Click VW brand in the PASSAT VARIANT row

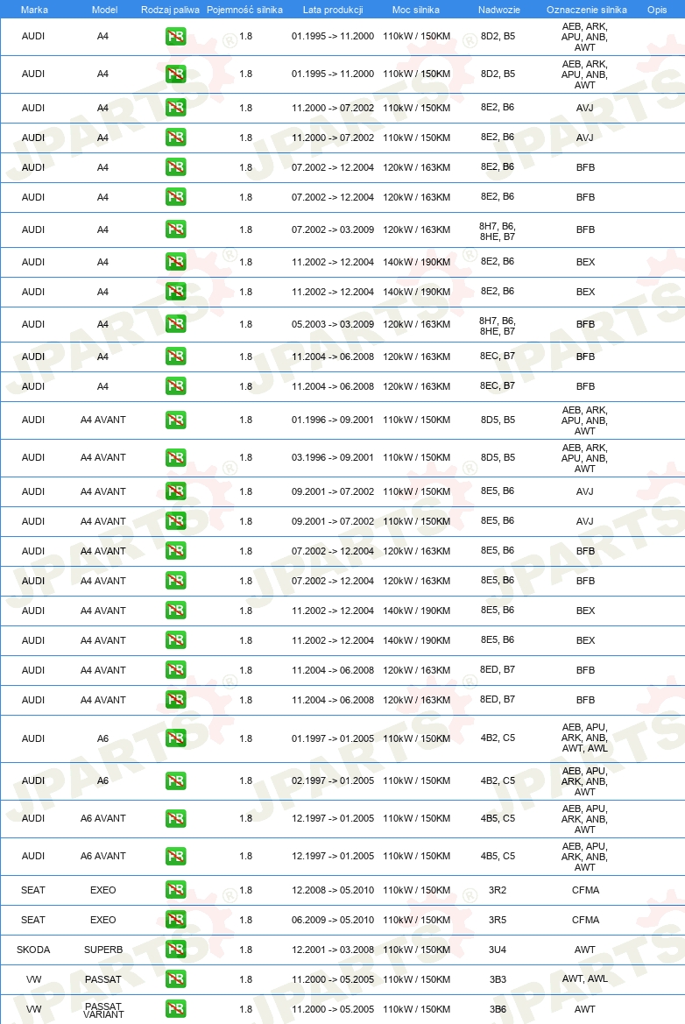(33, 1009)
